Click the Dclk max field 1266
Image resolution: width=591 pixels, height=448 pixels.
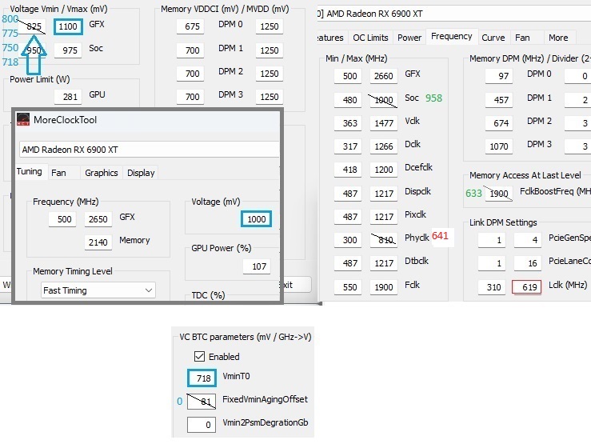(383, 146)
